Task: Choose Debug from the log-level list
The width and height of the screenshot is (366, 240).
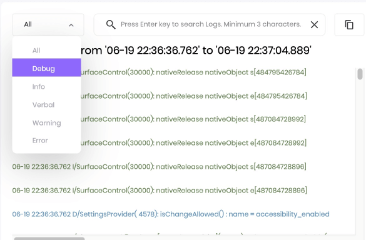Action: pyautogui.click(x=46, y=67)
